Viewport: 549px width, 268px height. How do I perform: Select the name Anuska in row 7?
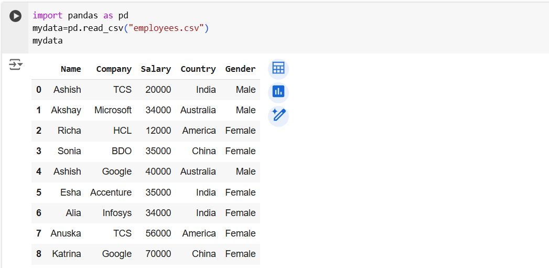66,233
